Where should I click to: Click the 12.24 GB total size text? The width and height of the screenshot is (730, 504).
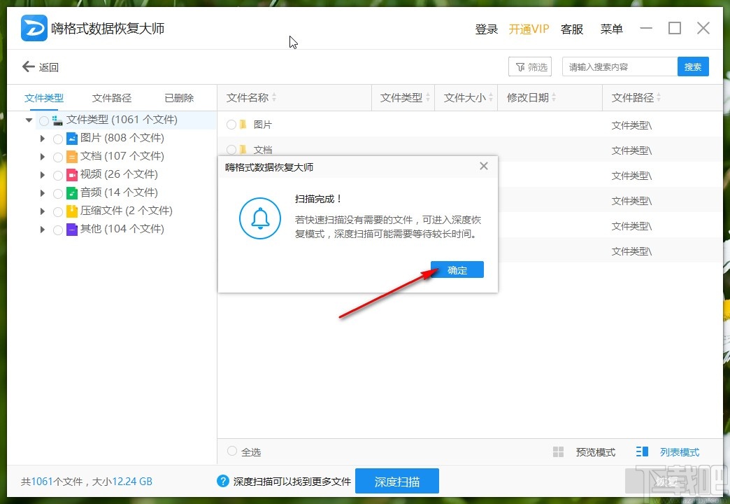(x=132, y=481)
